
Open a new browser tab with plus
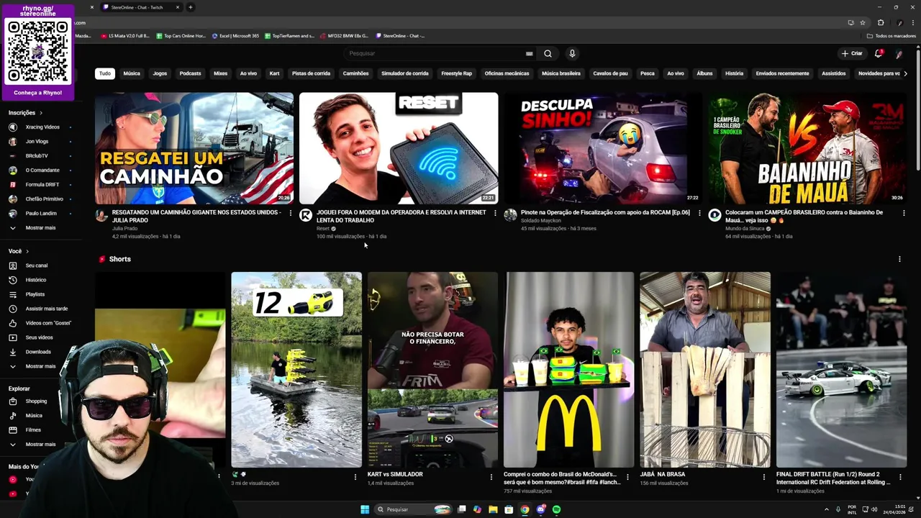[190, 7]
